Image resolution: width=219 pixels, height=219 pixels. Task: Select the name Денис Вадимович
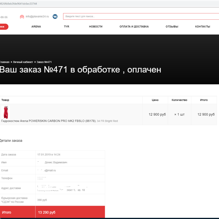click(56, 162)
